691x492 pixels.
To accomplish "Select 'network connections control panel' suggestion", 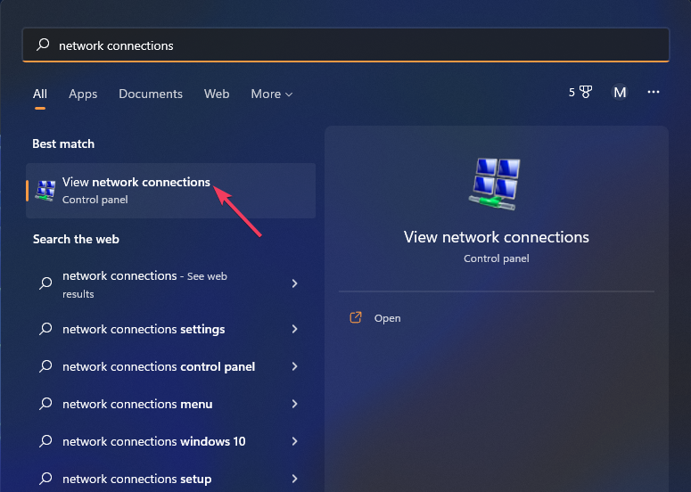I will tap(170, 366).
